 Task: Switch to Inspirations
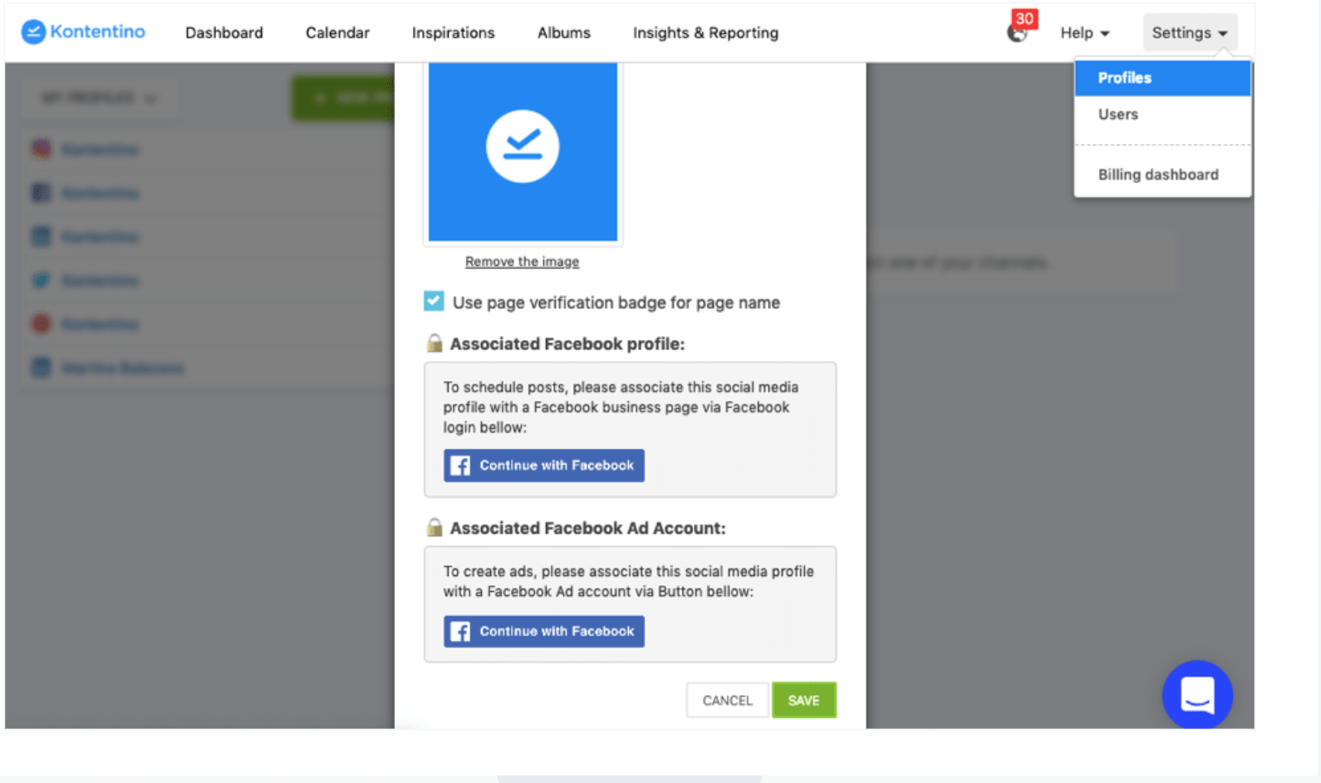454,33
